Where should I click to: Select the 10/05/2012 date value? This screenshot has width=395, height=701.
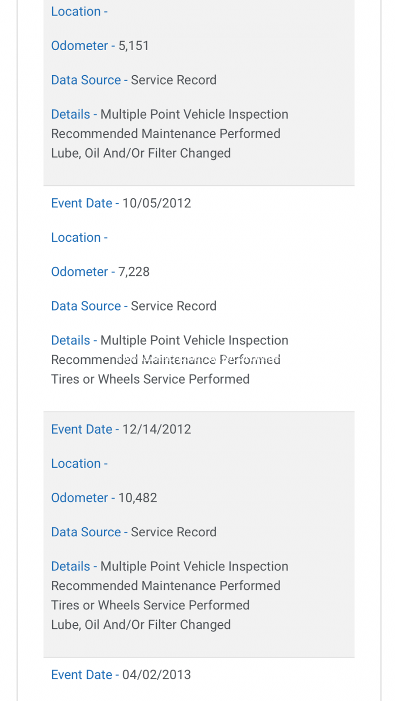click(156, 203)
